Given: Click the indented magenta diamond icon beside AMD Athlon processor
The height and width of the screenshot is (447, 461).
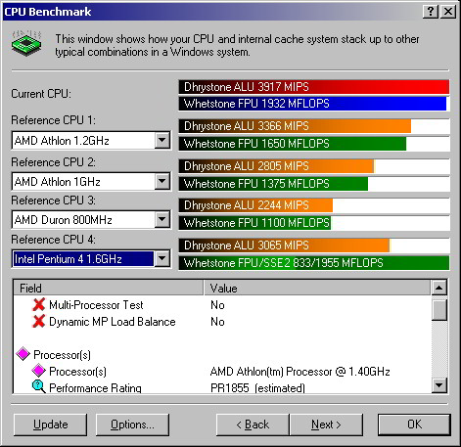Looking at the screenshot, I should pyautogui.click(x=38, y=371).
